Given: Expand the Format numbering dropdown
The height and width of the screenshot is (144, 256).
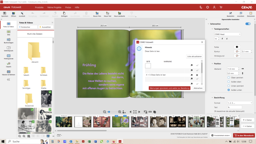Looking at the screenshot, I should click(x=240, y=103).
